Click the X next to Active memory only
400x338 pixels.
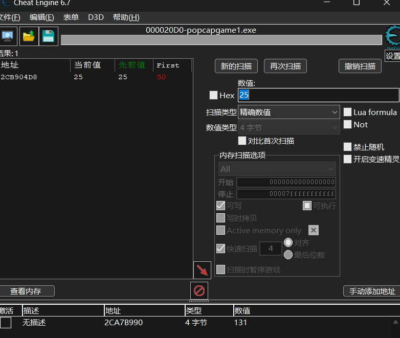(x=314, y=230)
